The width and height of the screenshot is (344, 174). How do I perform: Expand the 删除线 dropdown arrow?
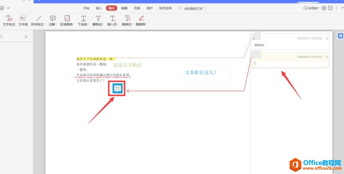[103, 25]
